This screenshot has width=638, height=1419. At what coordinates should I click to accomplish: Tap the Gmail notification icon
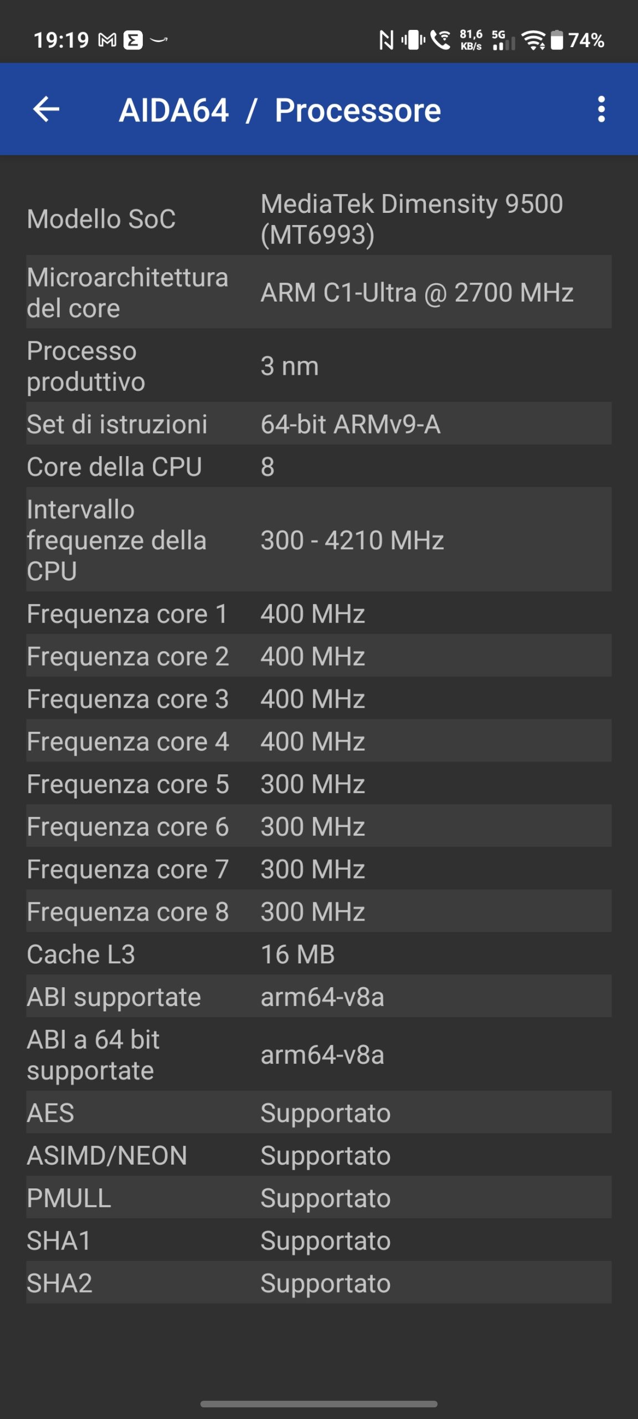coord(107,40)
